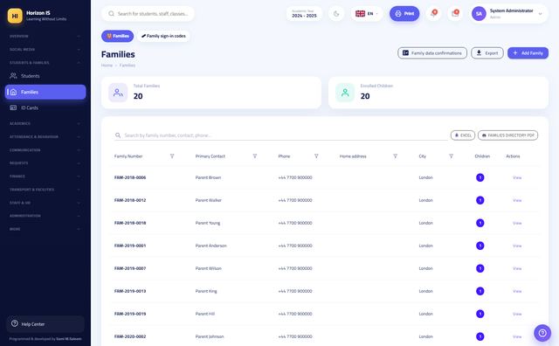This screenshot has width=559, height=346.
Task: Click the Children column header
Action: [x=482, y=156]
